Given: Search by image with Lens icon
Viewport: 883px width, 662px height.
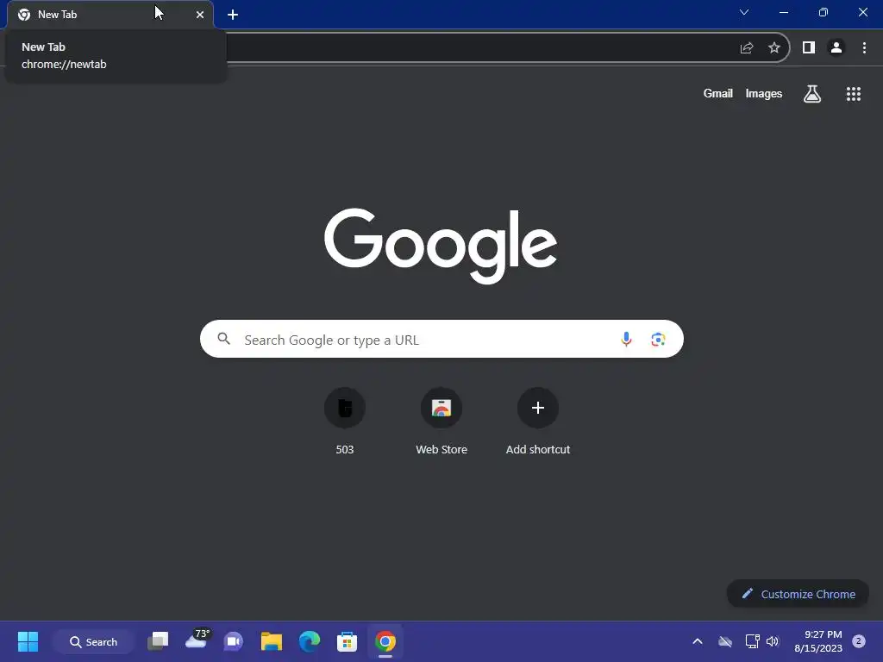Looking at the screenshot, I should point(658,340).
